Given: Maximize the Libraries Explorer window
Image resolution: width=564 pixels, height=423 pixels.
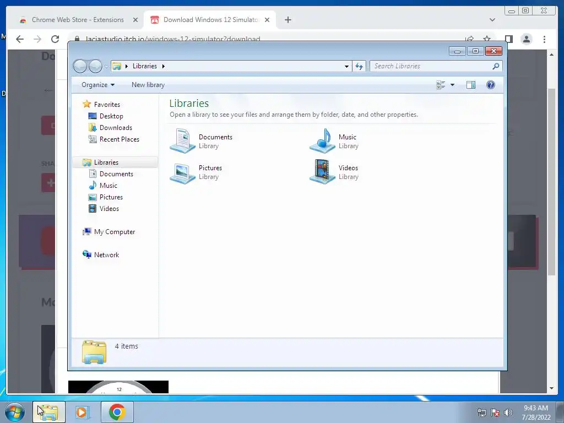Looking at the screenshot, I should [x=475, y=51].
